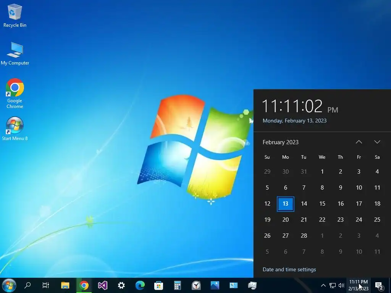Open the Start orb on the taskbar
The width and height of the screenshot is (391, 293).
pyautogui.click(x=9, y=285)
